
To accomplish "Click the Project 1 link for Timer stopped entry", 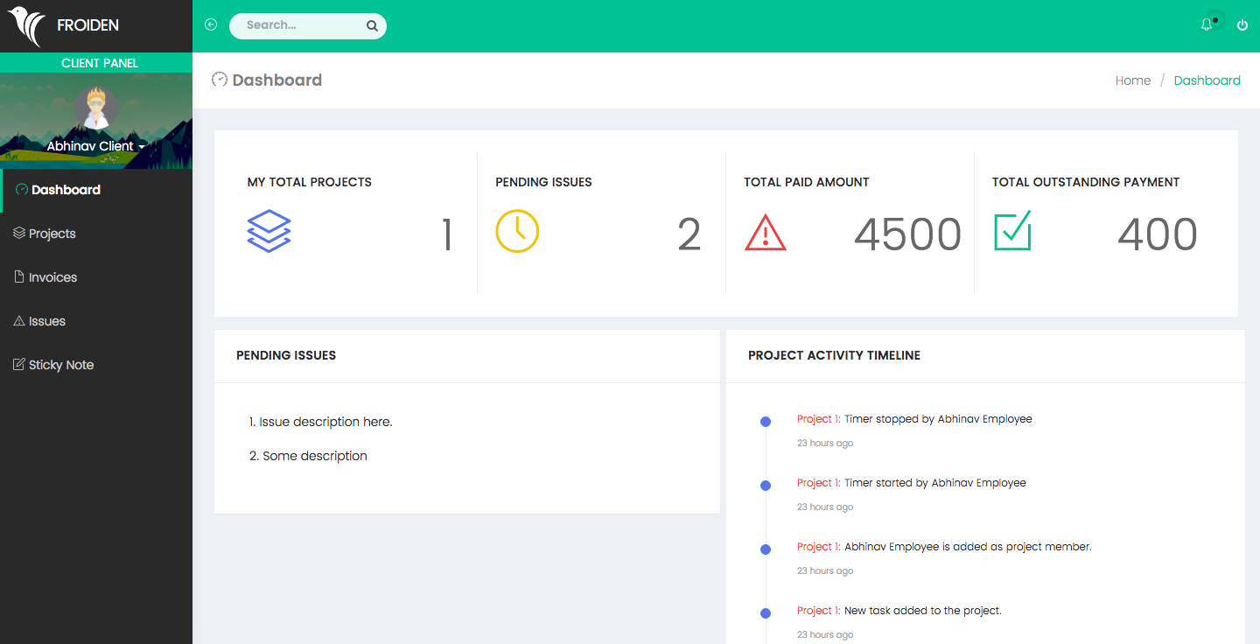I will click(x=818, y=419).
